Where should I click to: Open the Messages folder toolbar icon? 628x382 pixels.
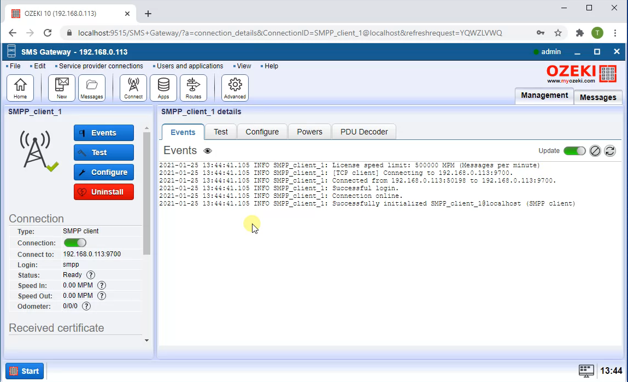[92, 87]
